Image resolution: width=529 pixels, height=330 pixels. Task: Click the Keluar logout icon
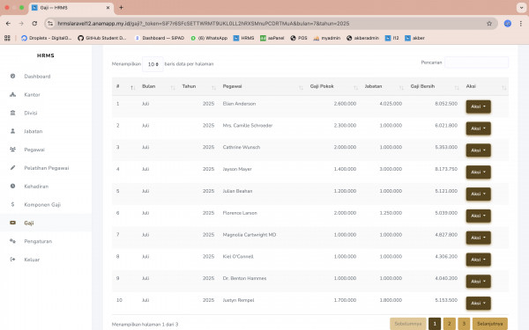(13, 260)
